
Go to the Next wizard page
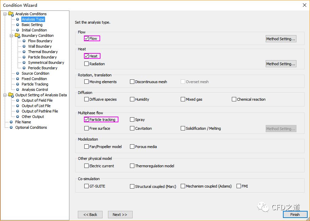[x=120, y=215]
